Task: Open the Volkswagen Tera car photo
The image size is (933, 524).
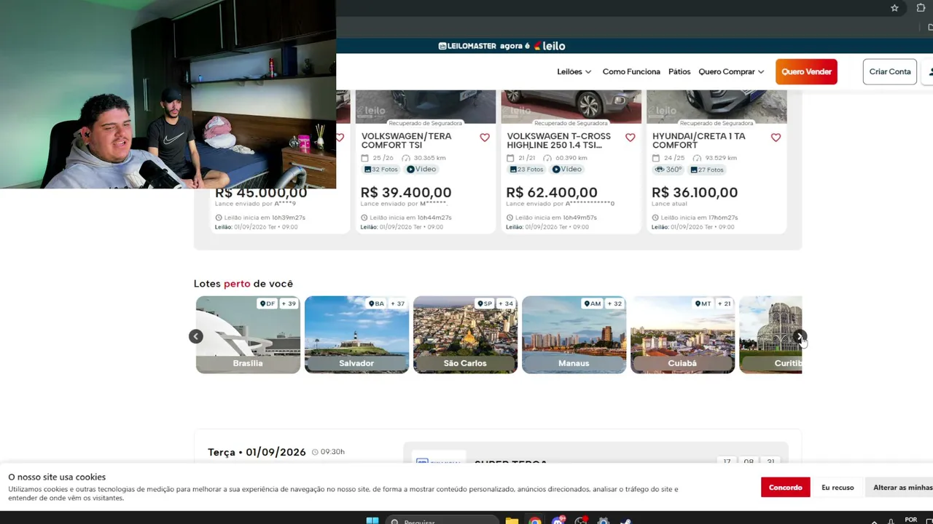Action: point(425,106)
